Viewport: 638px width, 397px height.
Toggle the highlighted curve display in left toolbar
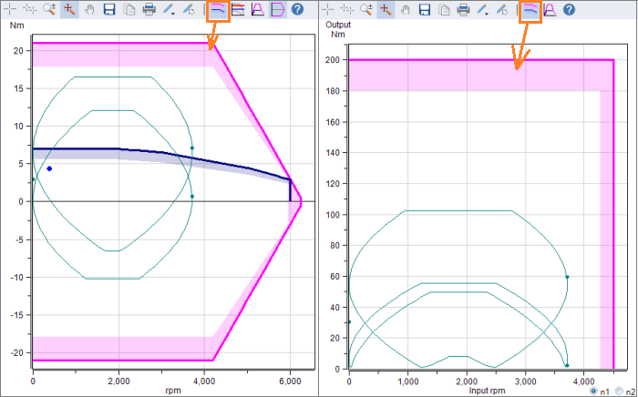pyautogui.click(x=218, y=10)
